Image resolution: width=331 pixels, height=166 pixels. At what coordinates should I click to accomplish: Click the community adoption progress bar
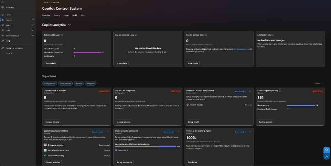click(x=146, y=146)
